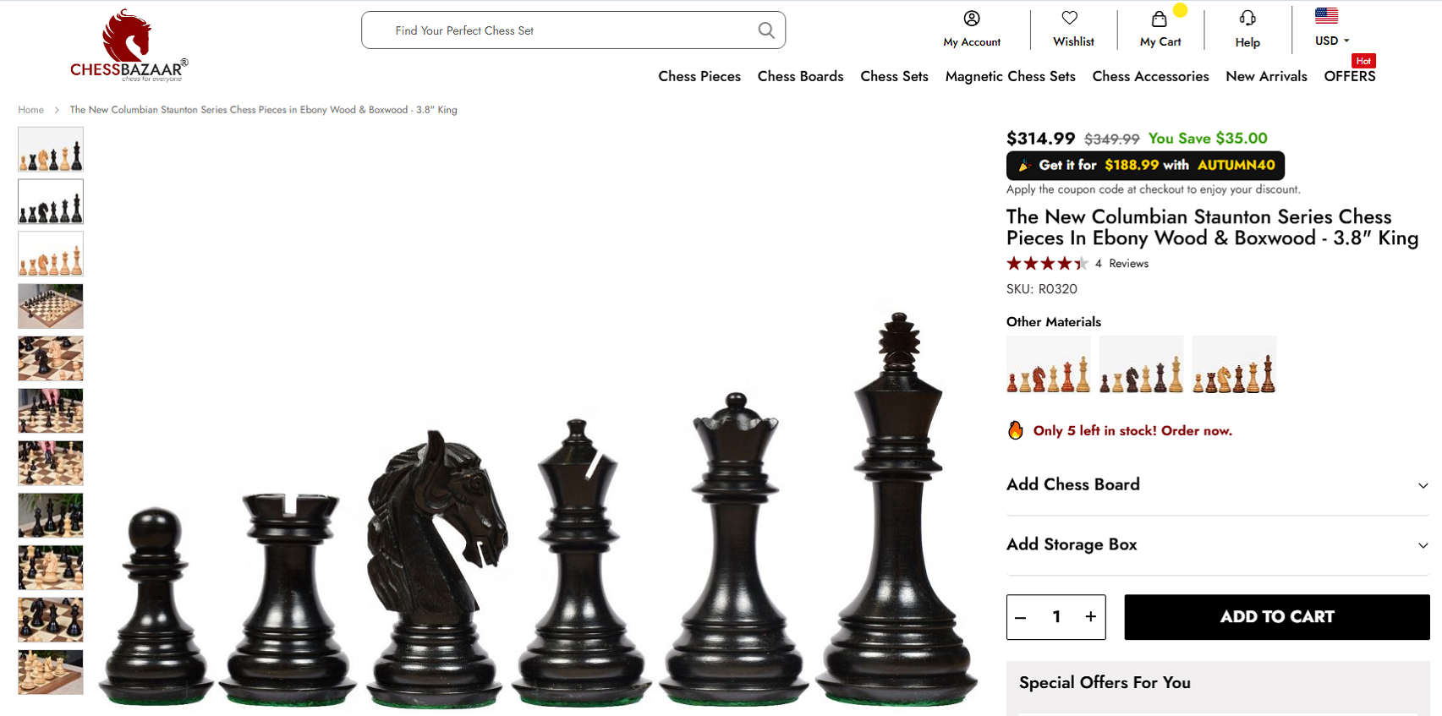Open My Cart bag icon

[x=1160, y=18]
